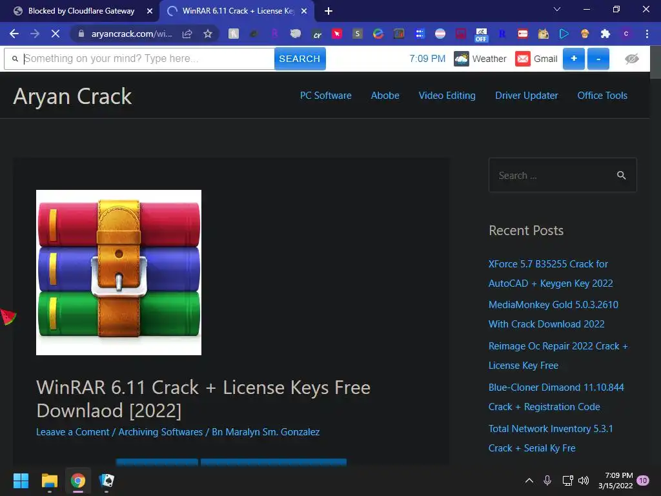
Task: Open Archiving Softwares category link
Action: click(160, 432)
